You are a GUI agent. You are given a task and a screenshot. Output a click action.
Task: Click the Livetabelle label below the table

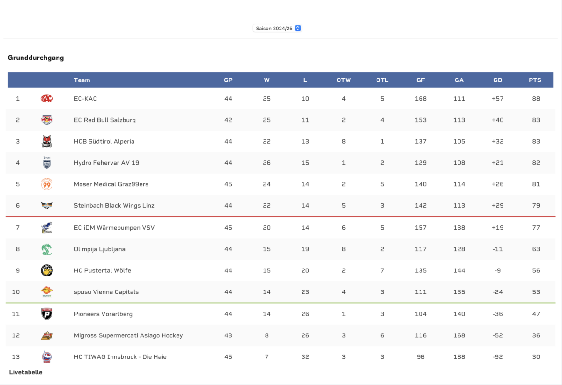(x=26, y=372)
